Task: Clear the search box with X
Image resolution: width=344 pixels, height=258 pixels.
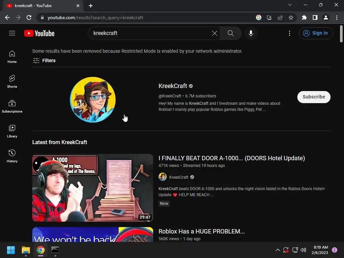Action: pyautogui.click(x=215, y=33)
